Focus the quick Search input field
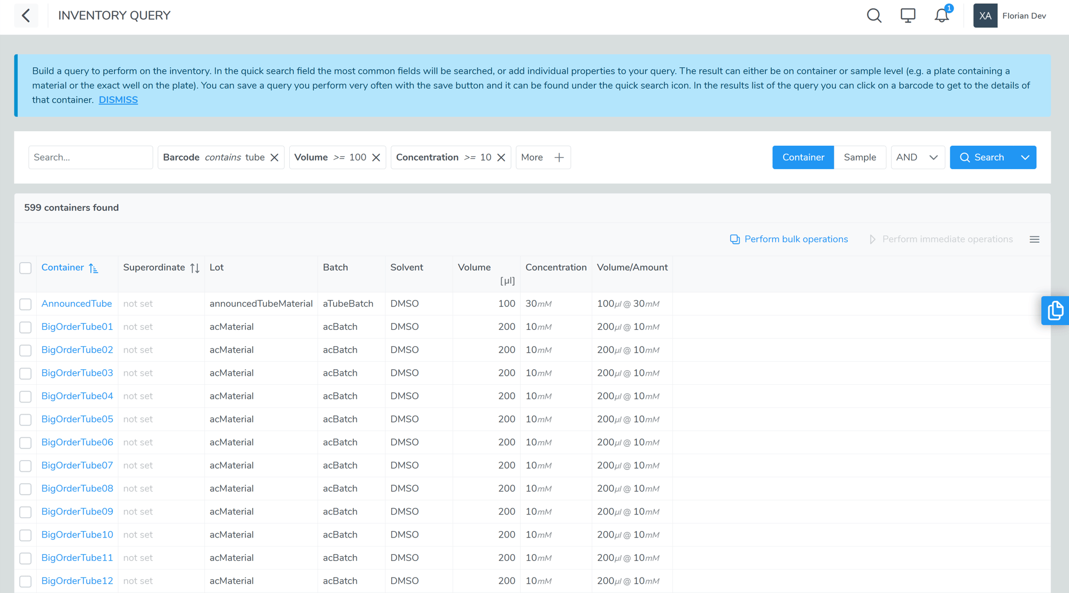This screenshot has height=593, width=1069. tap(90, 157)
